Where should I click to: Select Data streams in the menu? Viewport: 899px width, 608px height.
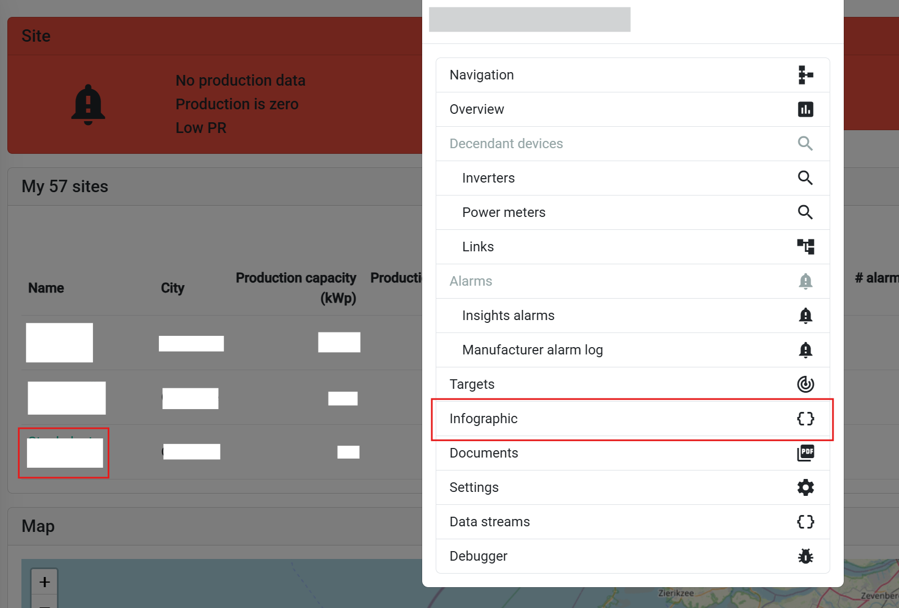click(632, 522)
